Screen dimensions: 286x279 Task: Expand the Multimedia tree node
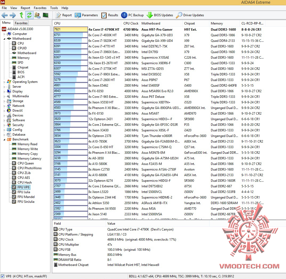tap(4, 96)
